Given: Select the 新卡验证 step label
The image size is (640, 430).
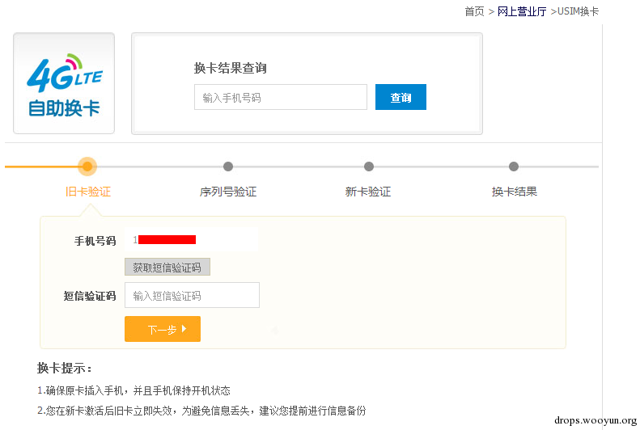Looking at the screenshot, I should 368,192.
